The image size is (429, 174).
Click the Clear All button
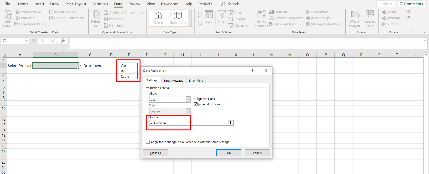coord(156,153)
